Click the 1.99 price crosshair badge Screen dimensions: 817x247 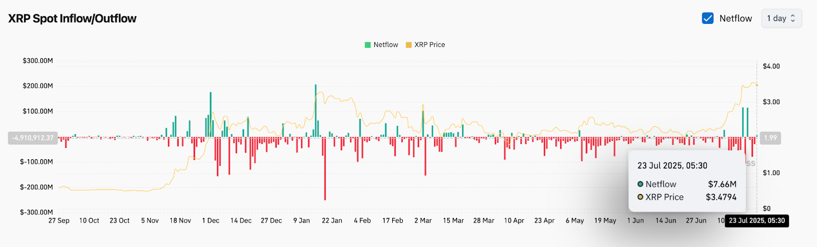pyautogui.click(x=770, y=138)
